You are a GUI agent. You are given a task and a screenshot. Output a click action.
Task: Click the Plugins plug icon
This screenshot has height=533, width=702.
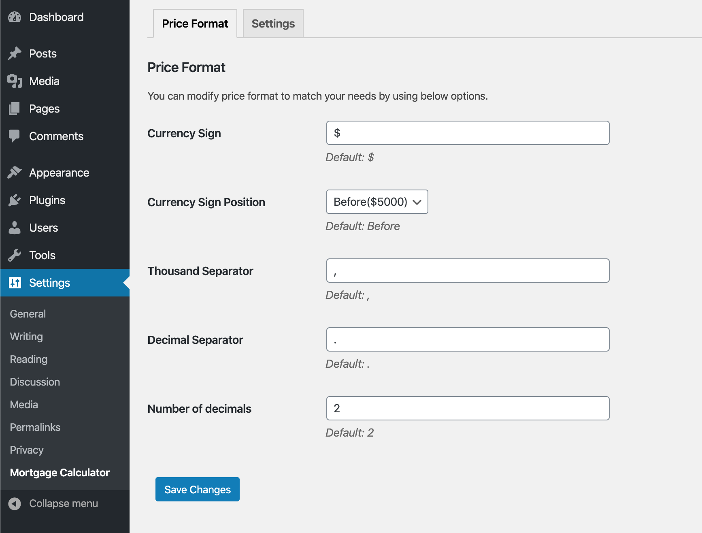[x=15, y=200]
